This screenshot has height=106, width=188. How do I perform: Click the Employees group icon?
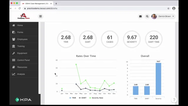click(14, 39)
